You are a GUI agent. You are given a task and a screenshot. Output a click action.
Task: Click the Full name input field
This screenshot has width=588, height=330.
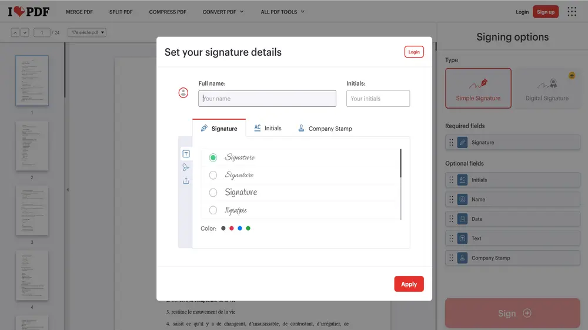click(x=267, y=99)
